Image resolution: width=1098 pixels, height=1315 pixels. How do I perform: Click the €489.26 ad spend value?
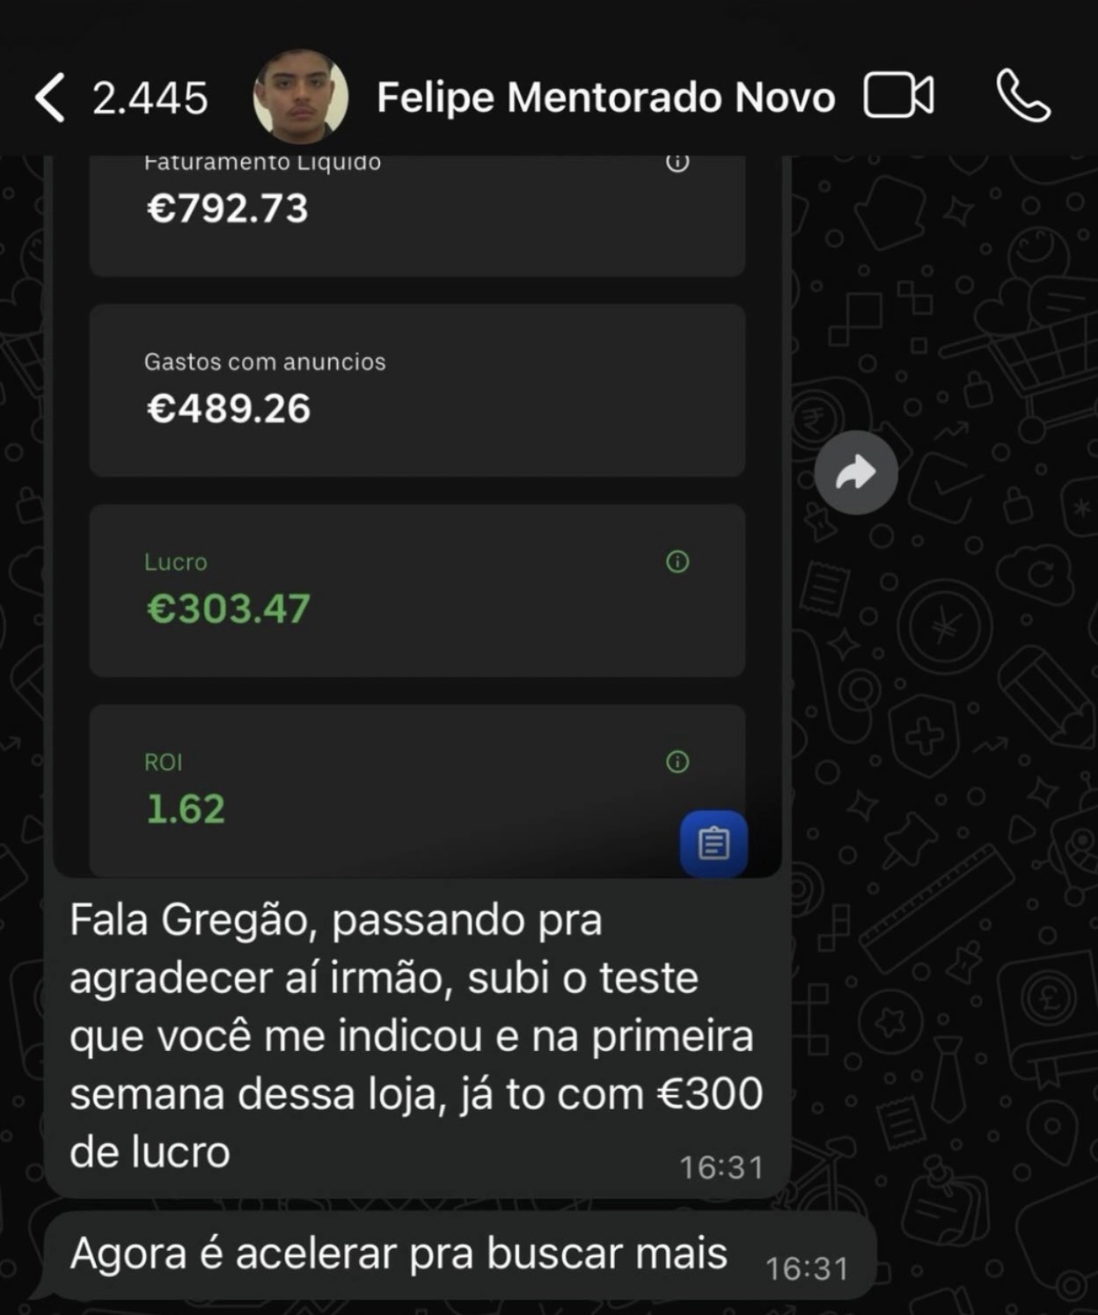(229, 409)
